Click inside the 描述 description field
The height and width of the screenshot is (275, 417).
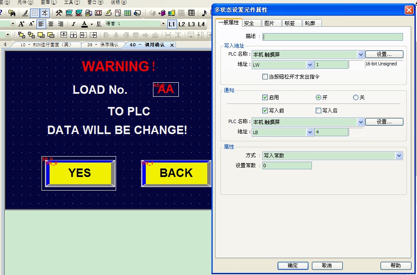pos(333,37)
